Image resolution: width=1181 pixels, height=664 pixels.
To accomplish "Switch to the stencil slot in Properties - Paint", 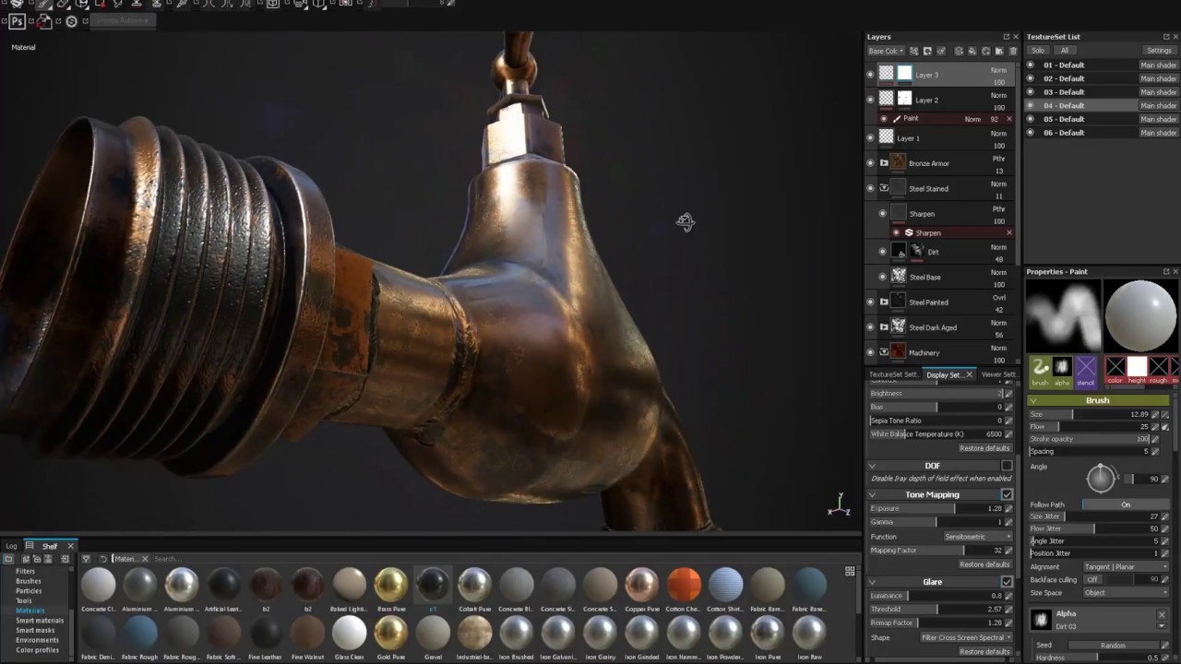I will (1086, 369).
